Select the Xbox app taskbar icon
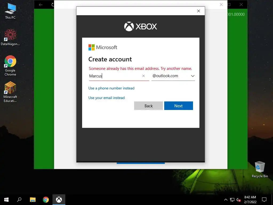This screenshot has height=205, width=273. coord(59,200)
